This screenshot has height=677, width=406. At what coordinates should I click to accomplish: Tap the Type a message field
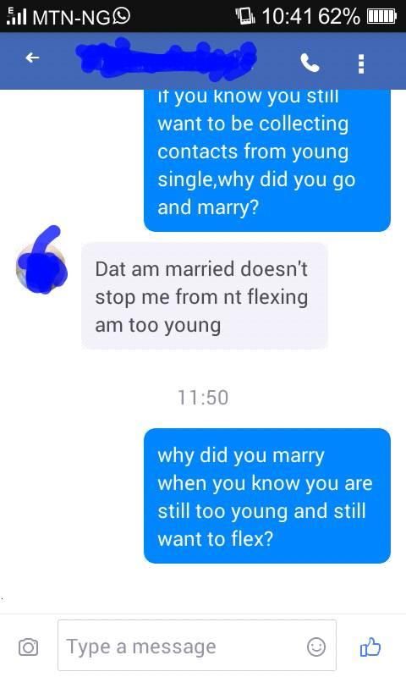(x=197, y=646)
